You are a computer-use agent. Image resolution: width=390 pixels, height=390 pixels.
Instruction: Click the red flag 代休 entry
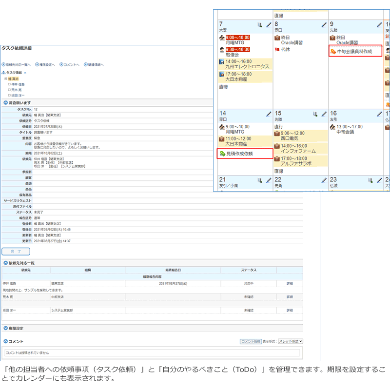pyautogui.click(x=285, y=50)
